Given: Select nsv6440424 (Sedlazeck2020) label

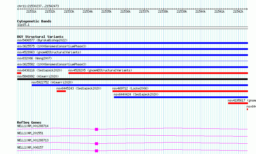Looking at the screenshot, I should pyautogui.click(x=136, y=94).
